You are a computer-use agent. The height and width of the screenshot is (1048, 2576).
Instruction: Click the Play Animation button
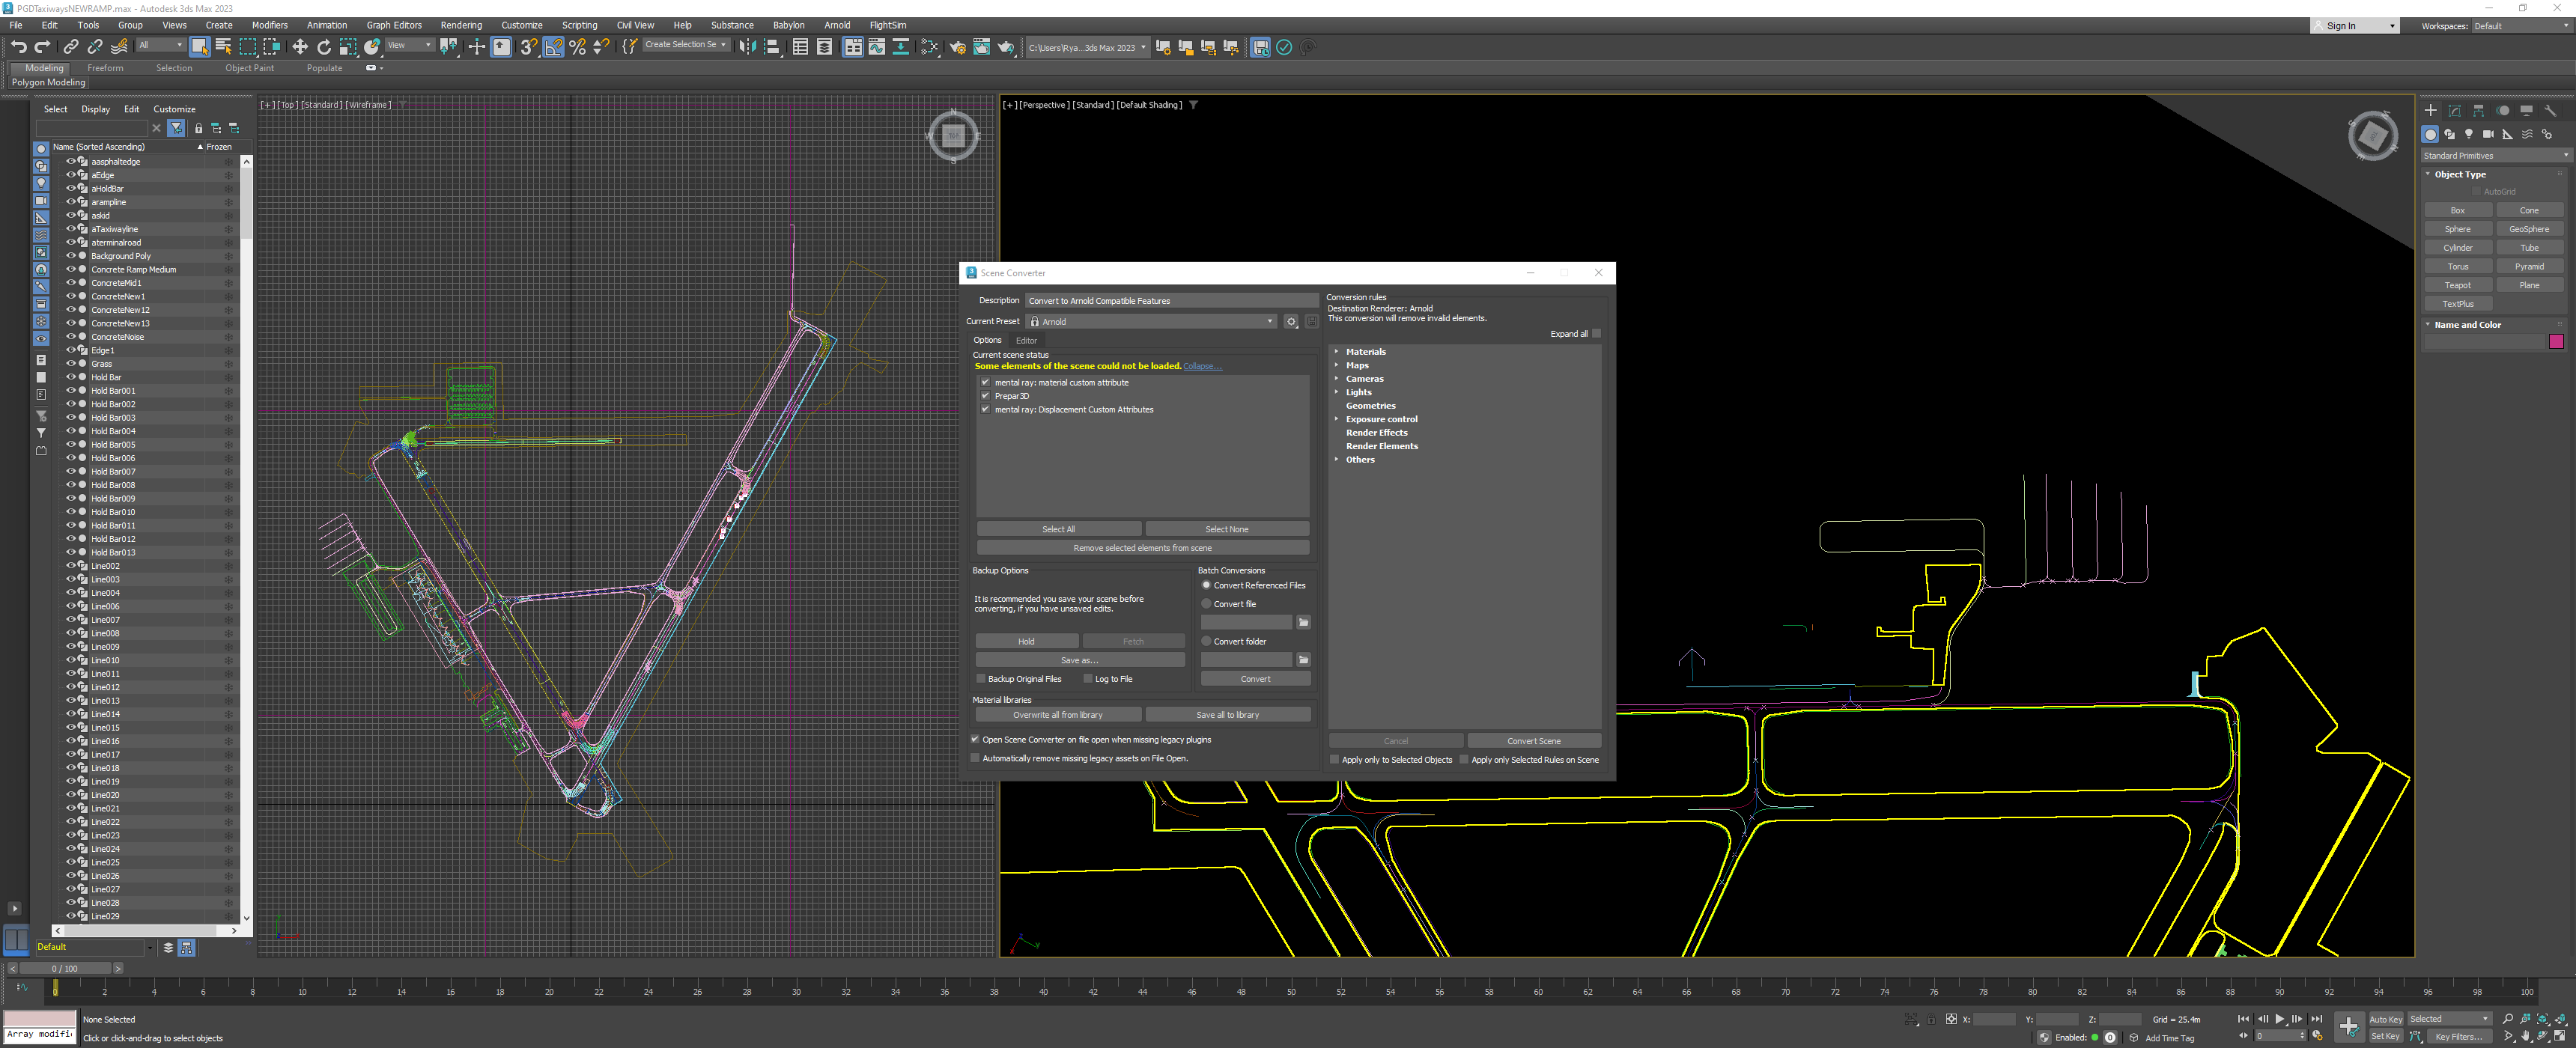[x=2279, y=1019]
